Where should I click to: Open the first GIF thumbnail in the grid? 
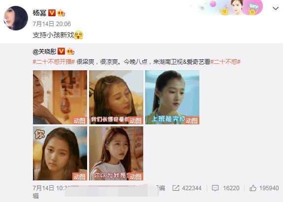[60, 97]
